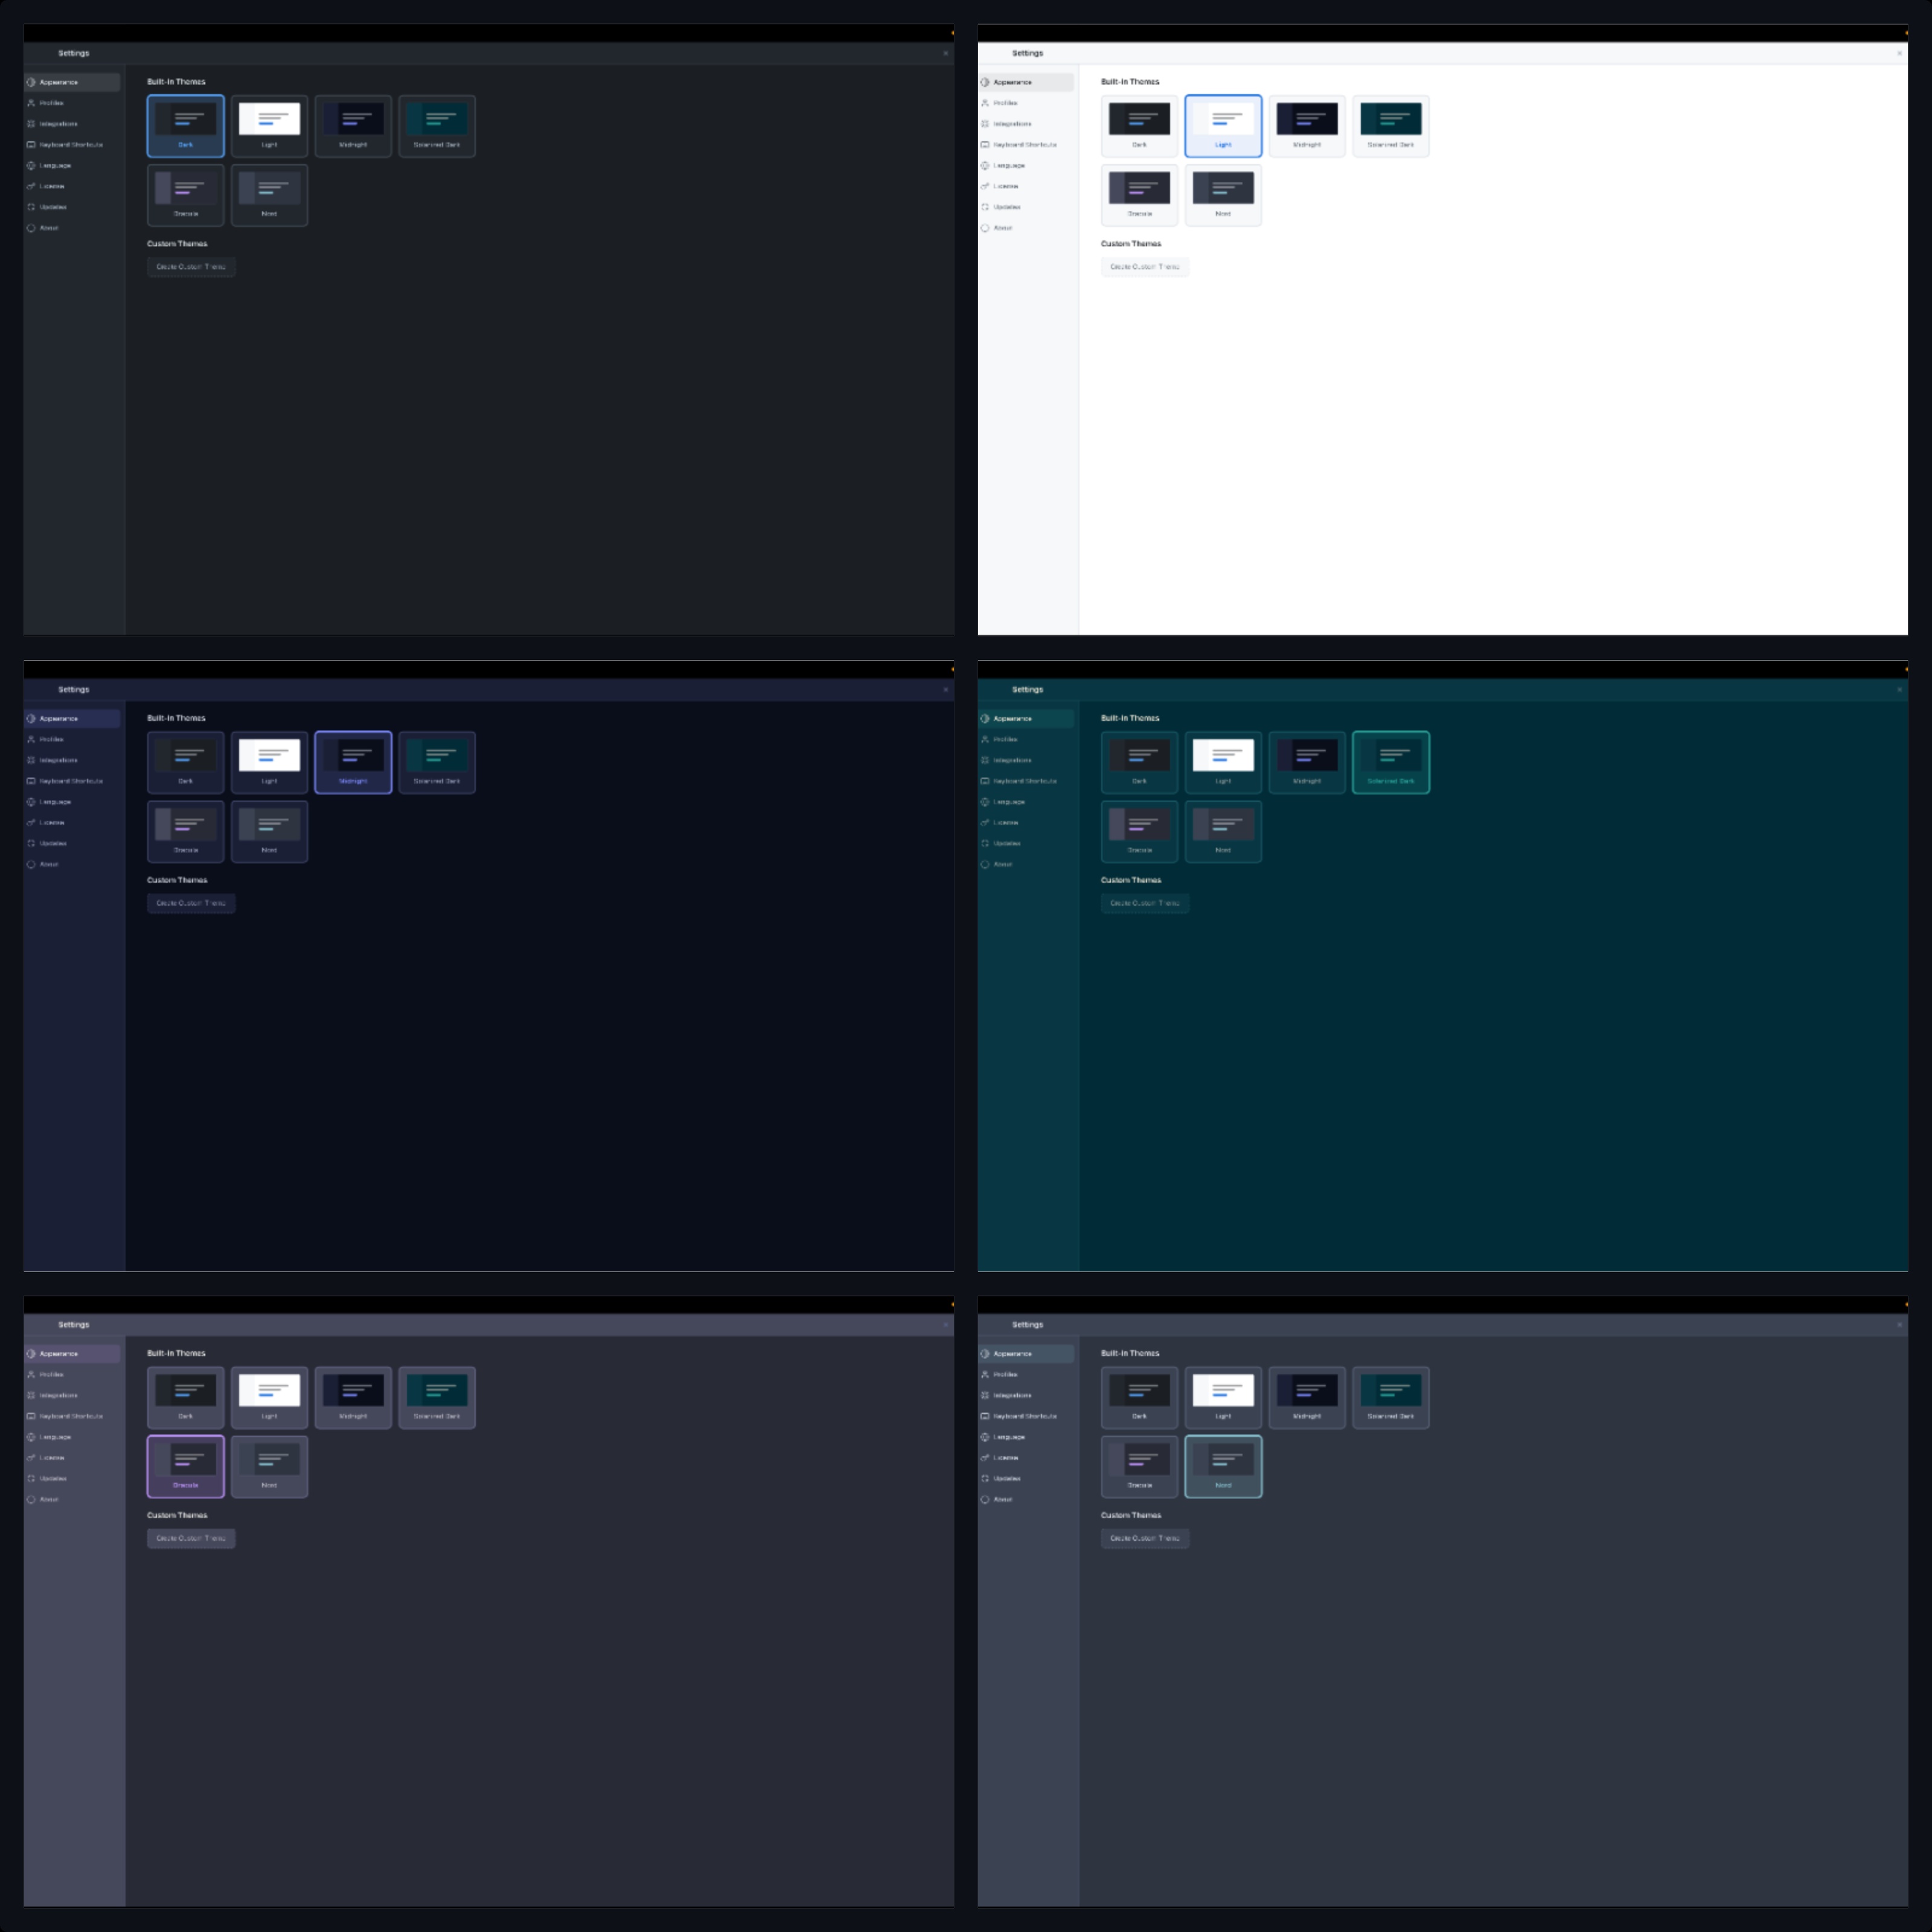
Task: Close the Nord-theme Settings window
Action: point(1899,1324)
